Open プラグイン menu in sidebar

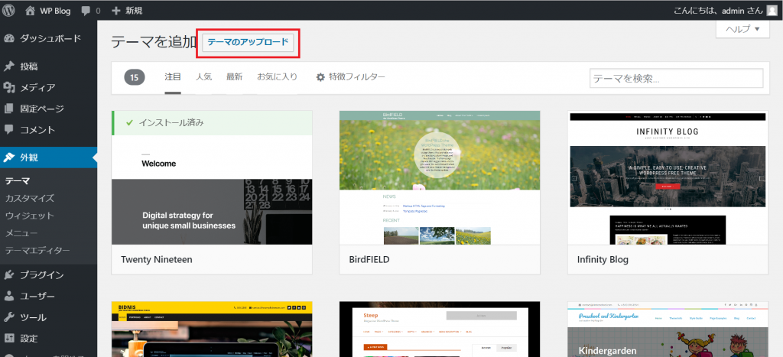41,275
